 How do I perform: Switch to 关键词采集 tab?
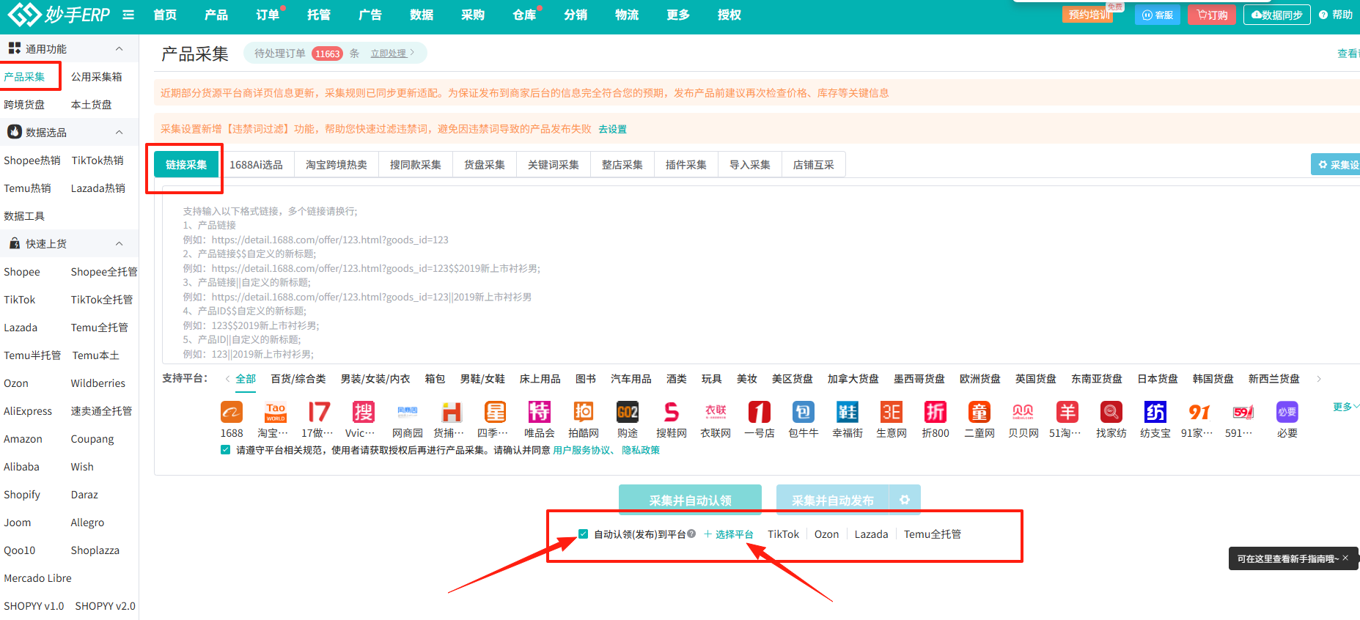pos(554,165)
